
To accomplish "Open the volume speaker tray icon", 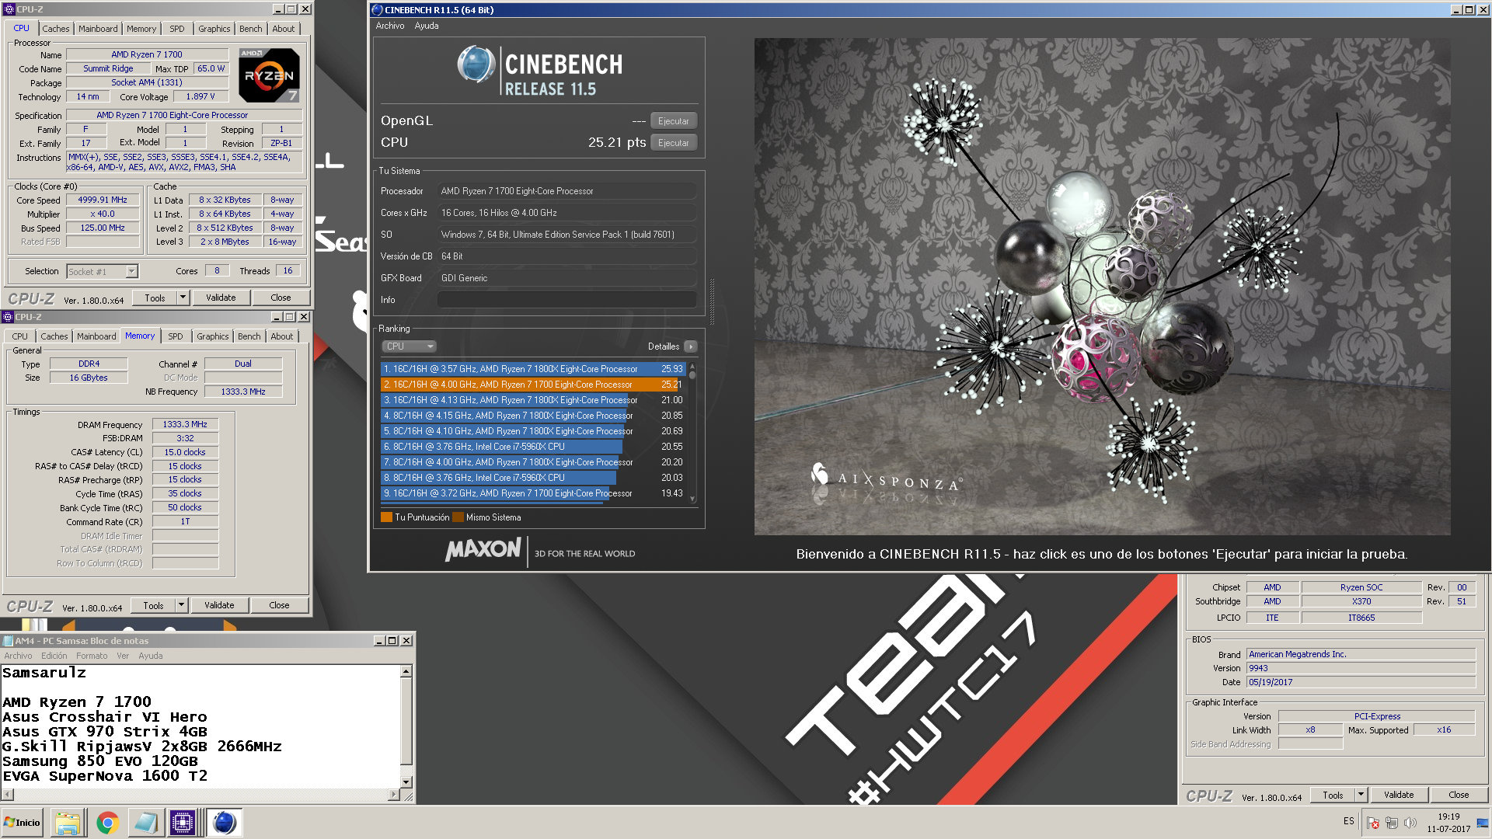I will click(x=1410, y=823).
